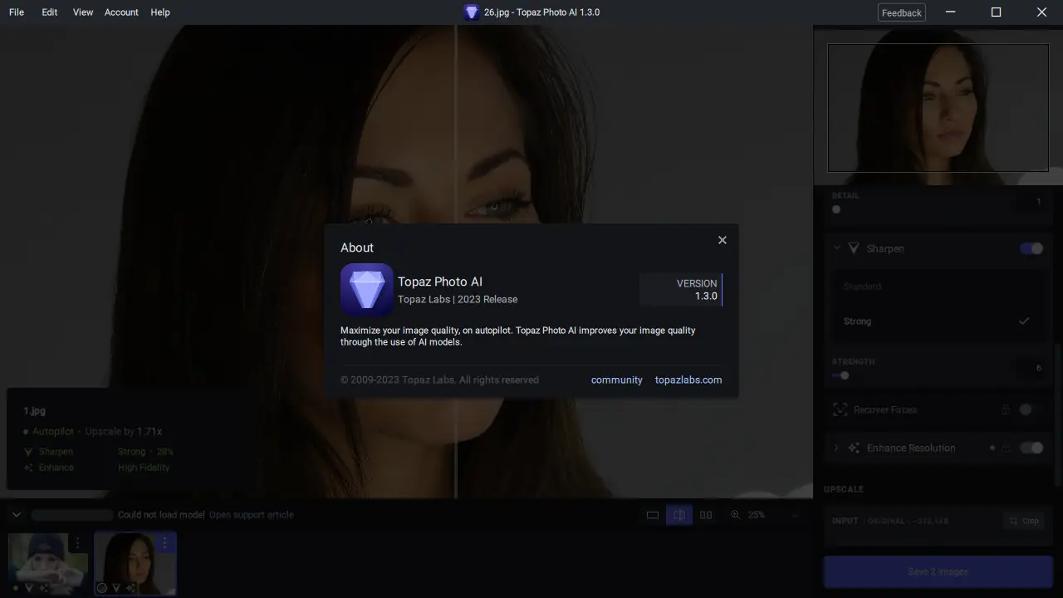Maximize the Topaz Photo AI window
This screenshot has height=598, width=1063.
[997, 12]
